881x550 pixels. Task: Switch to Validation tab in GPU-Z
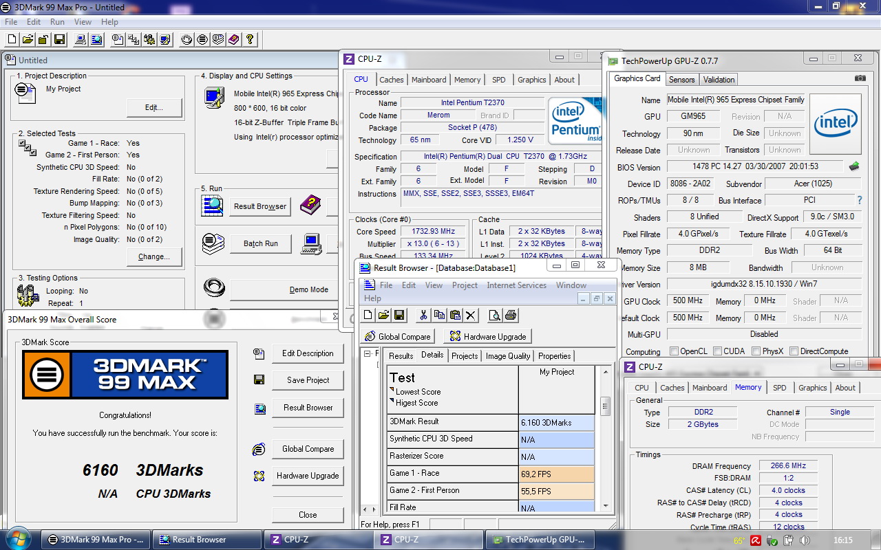pyautogui.click(x=719, y=80)
